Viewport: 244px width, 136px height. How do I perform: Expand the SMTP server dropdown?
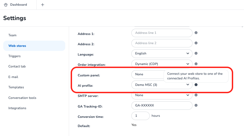162,95
